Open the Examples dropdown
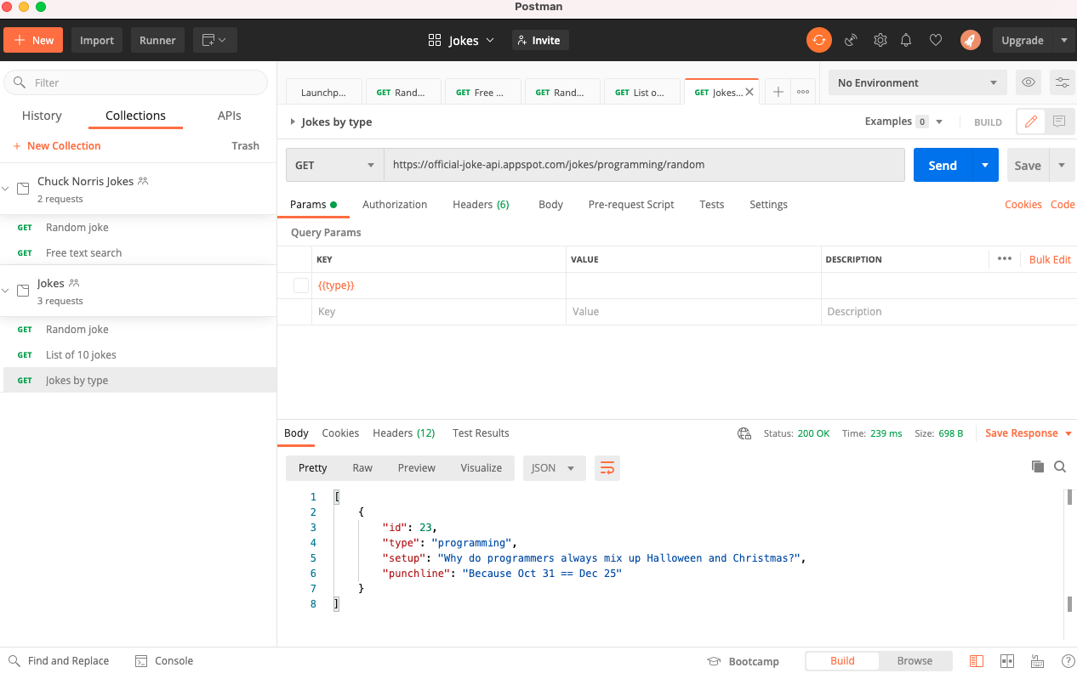 (x=904, y=122)
